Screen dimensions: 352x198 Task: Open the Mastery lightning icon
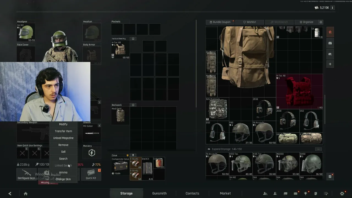[x=92, y=153]
